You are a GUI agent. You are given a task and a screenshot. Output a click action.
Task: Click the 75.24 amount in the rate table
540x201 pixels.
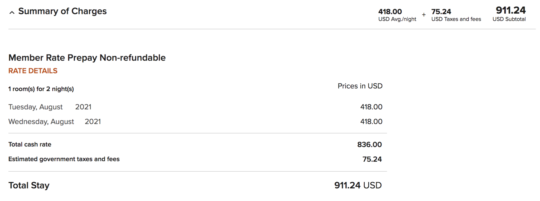point(372,159)
